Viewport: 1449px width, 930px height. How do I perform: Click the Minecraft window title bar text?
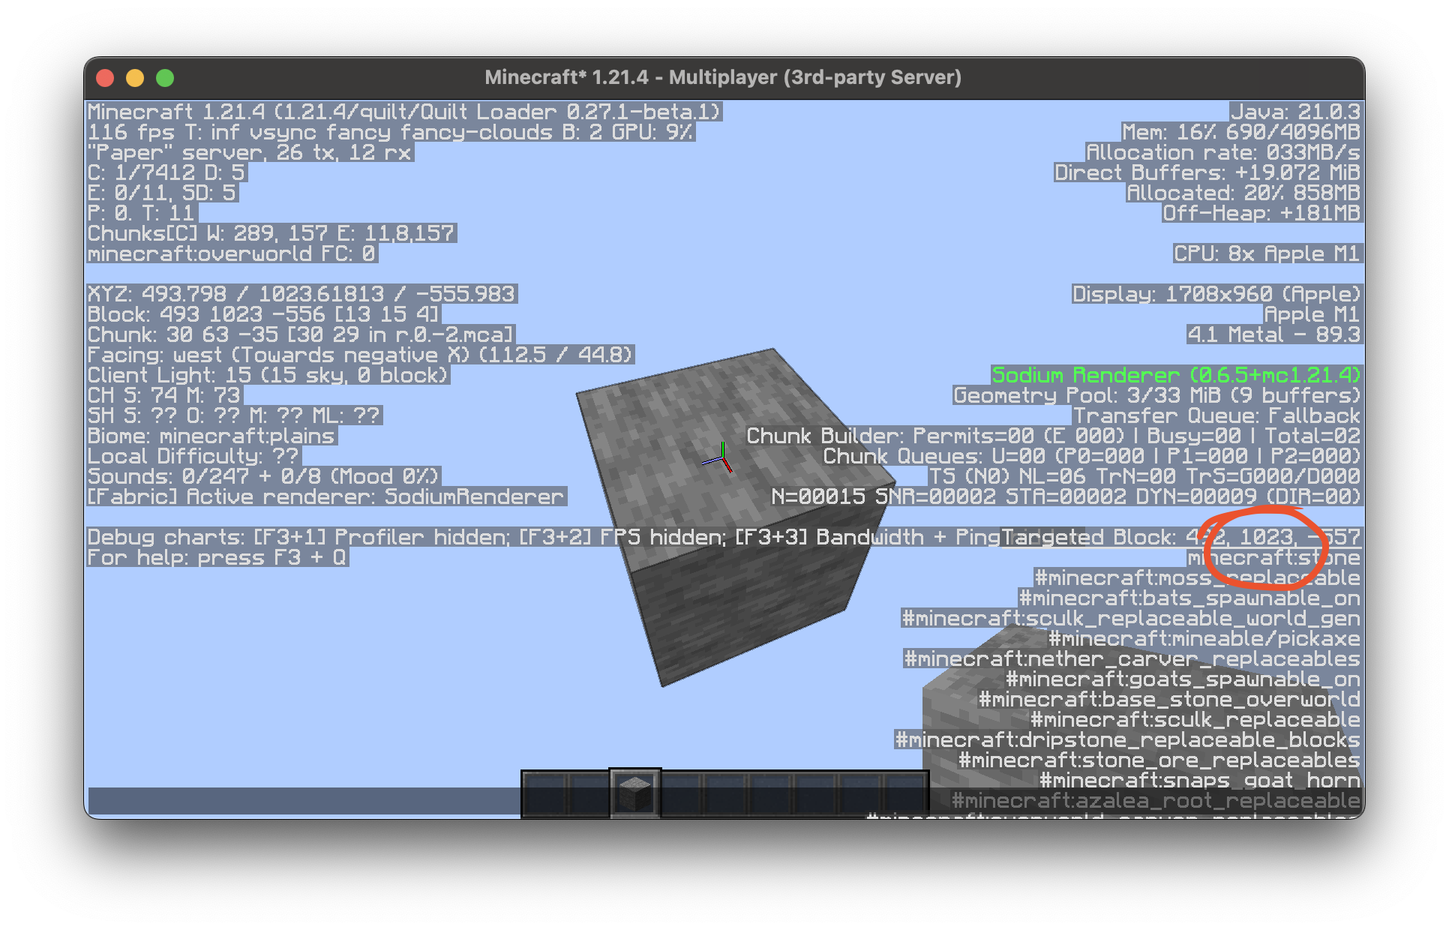point(724,77)
